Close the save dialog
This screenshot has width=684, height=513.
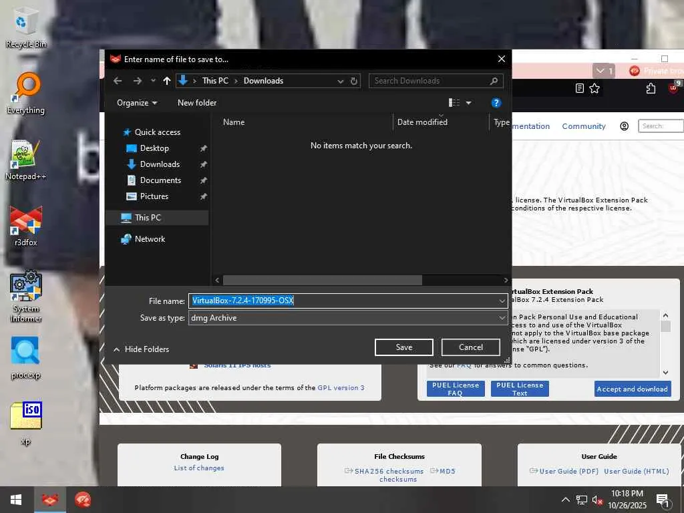(502, 59)
